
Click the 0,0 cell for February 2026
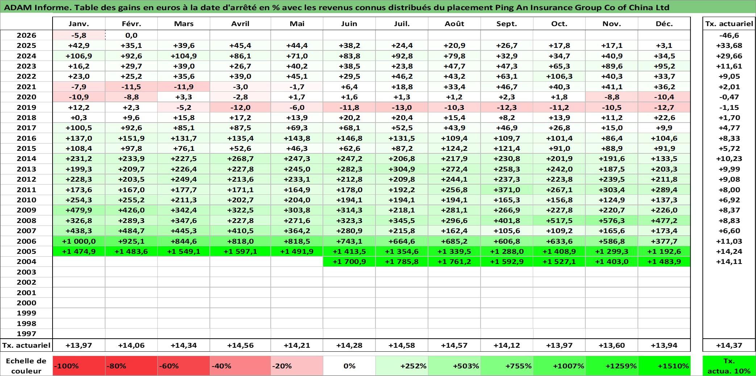coord(131,35)
